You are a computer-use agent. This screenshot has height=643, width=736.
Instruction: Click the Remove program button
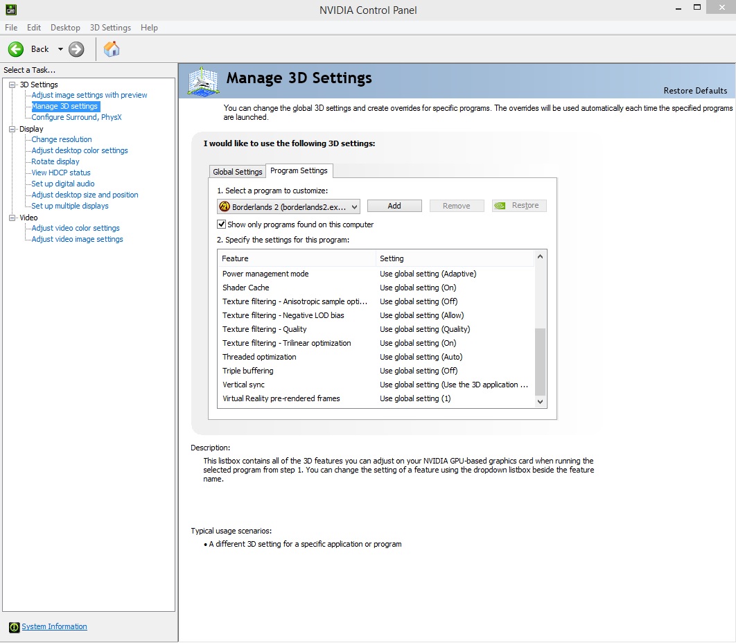click(x=456, y=206)
